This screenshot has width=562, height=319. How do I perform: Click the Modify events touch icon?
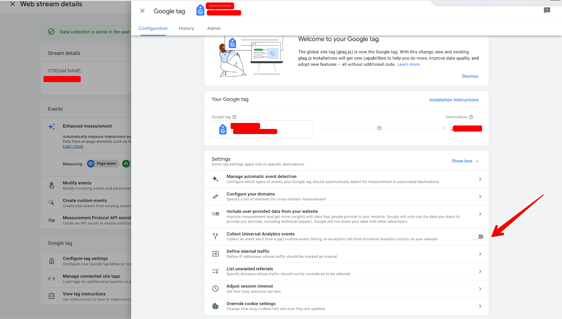click(x=52, y=185)
